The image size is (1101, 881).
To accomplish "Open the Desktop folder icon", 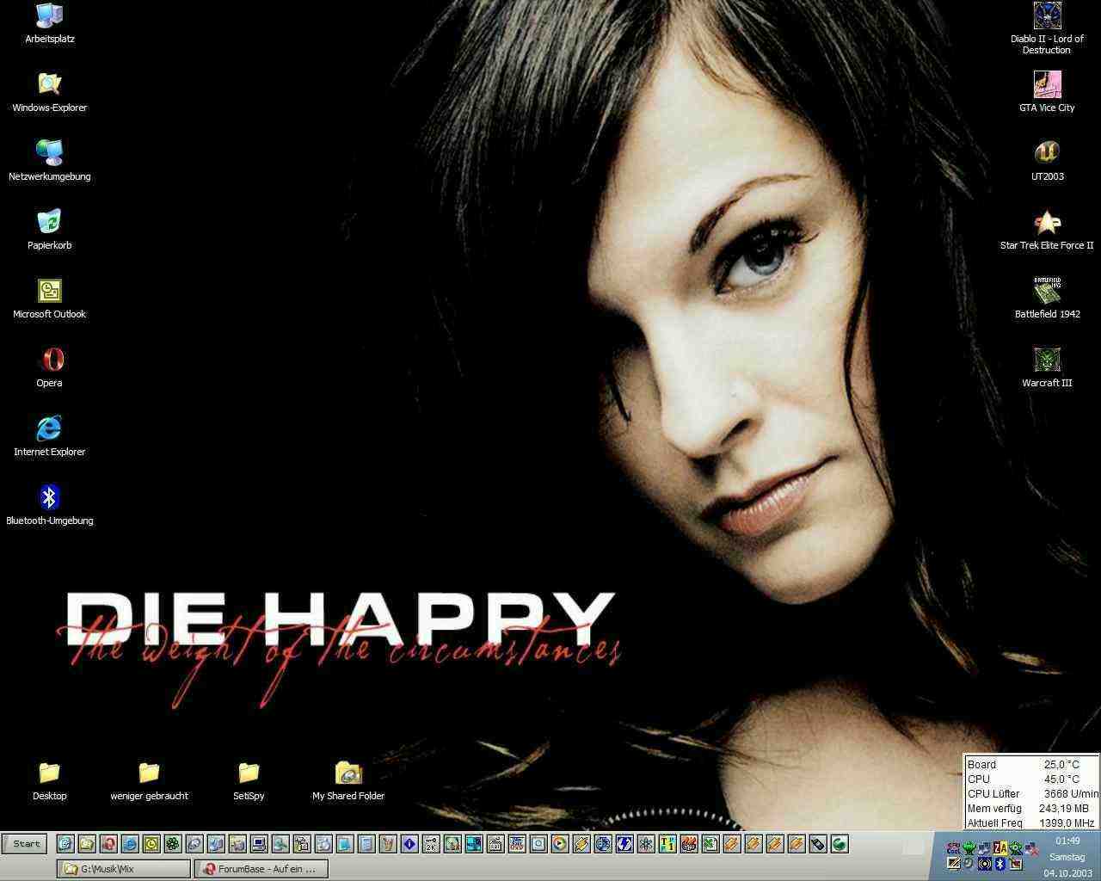I will coord(49,780).
